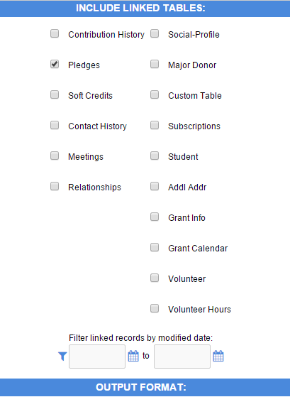This screenshot has width=290, height=397.
Task: Enable the Major Donor checkbox
Action: (155, 64)
